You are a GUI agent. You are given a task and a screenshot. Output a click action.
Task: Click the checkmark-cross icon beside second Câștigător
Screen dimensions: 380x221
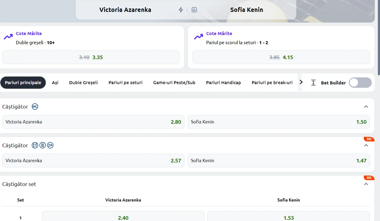click(50, 145)
